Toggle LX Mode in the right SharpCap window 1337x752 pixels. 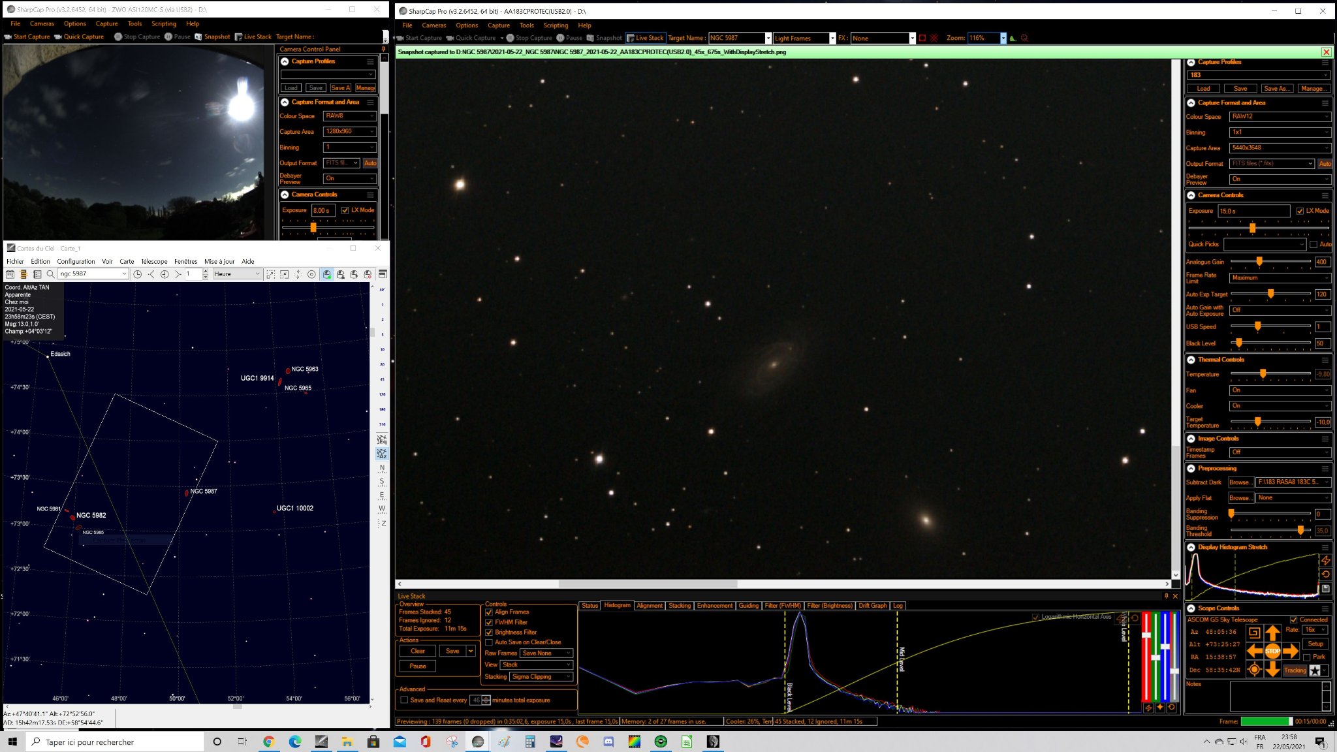pyautogui.click(x=1300, y=211)
